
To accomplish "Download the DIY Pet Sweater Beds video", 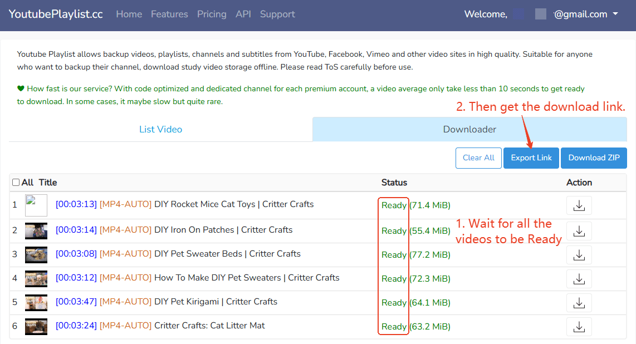I will pyautogui.click(x=579, y=255).
